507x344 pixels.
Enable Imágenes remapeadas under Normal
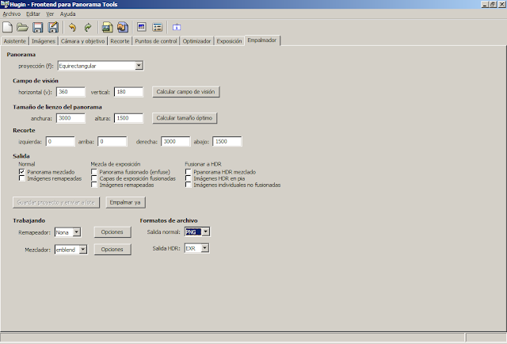pos(21,178)
